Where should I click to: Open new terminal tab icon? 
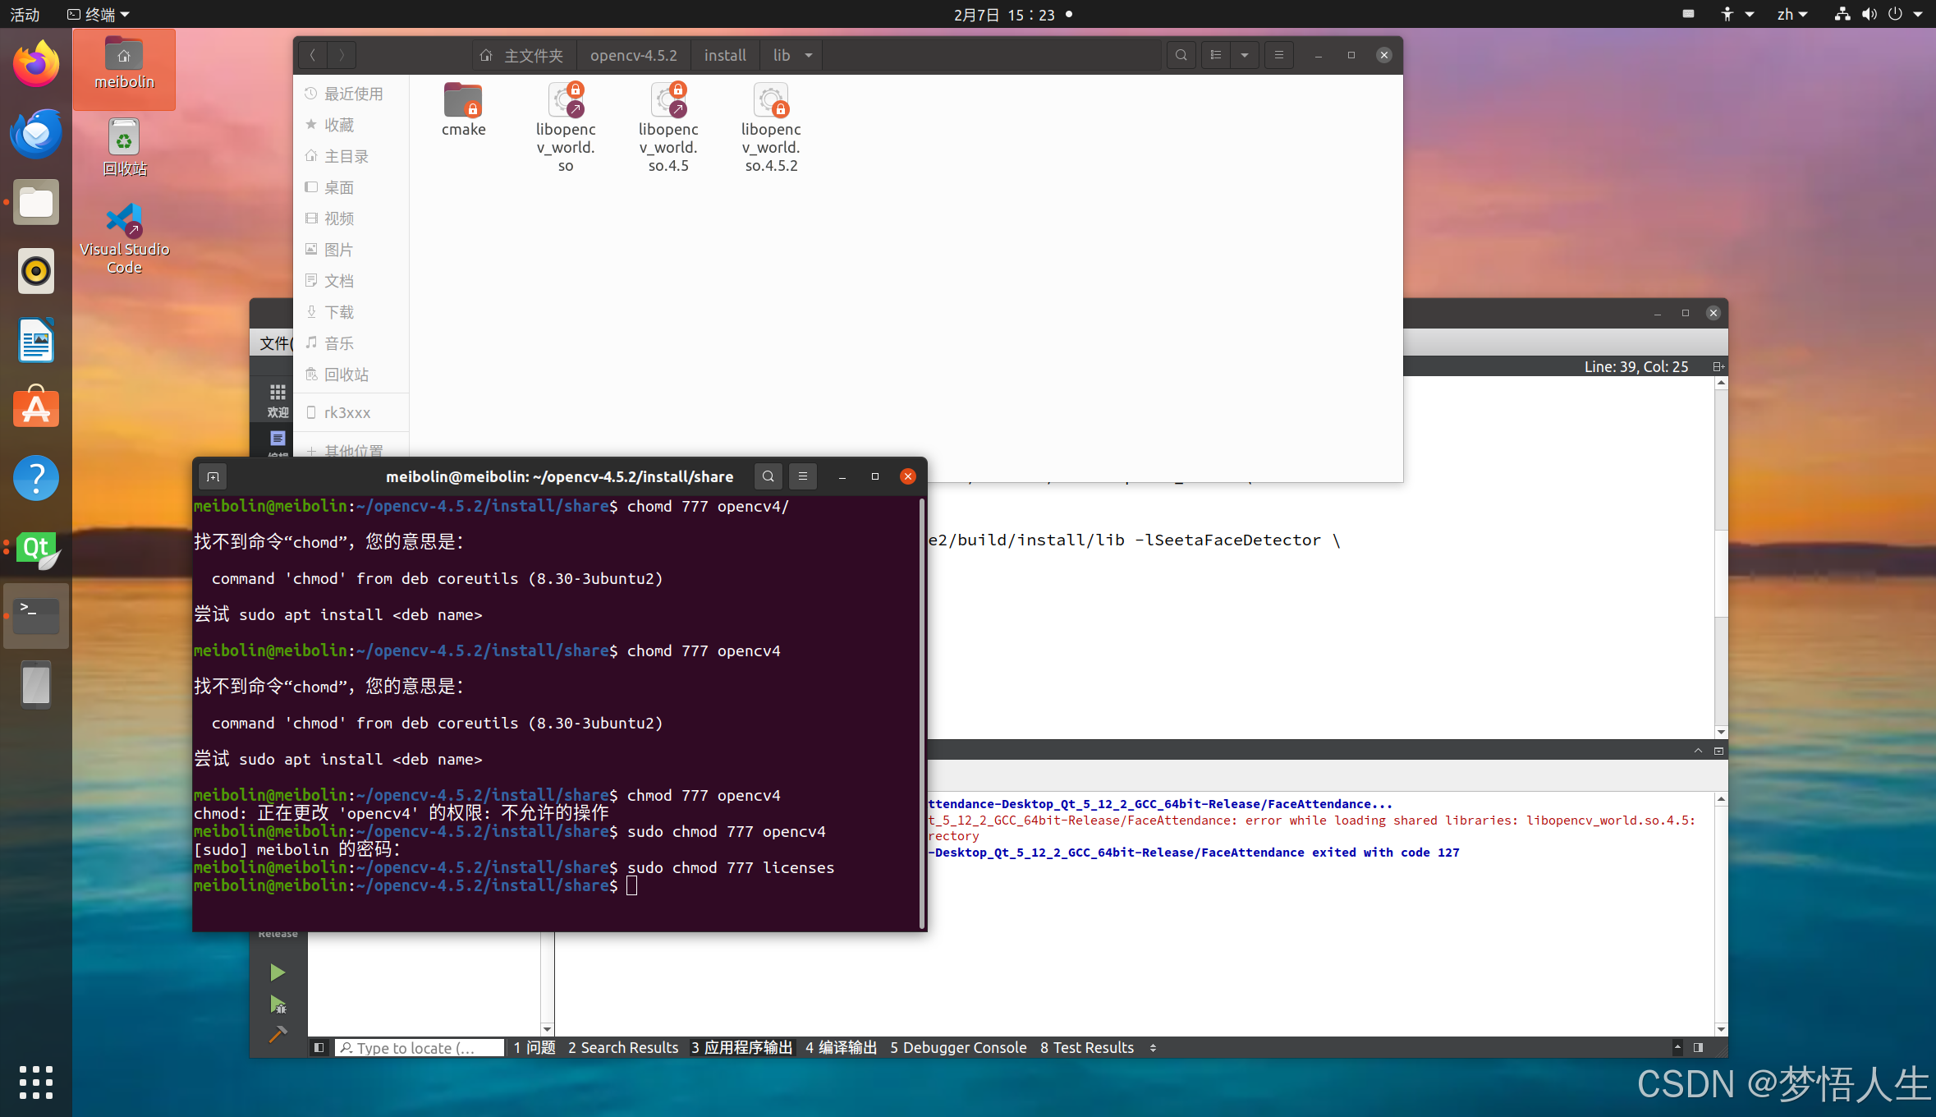(213, 476)
